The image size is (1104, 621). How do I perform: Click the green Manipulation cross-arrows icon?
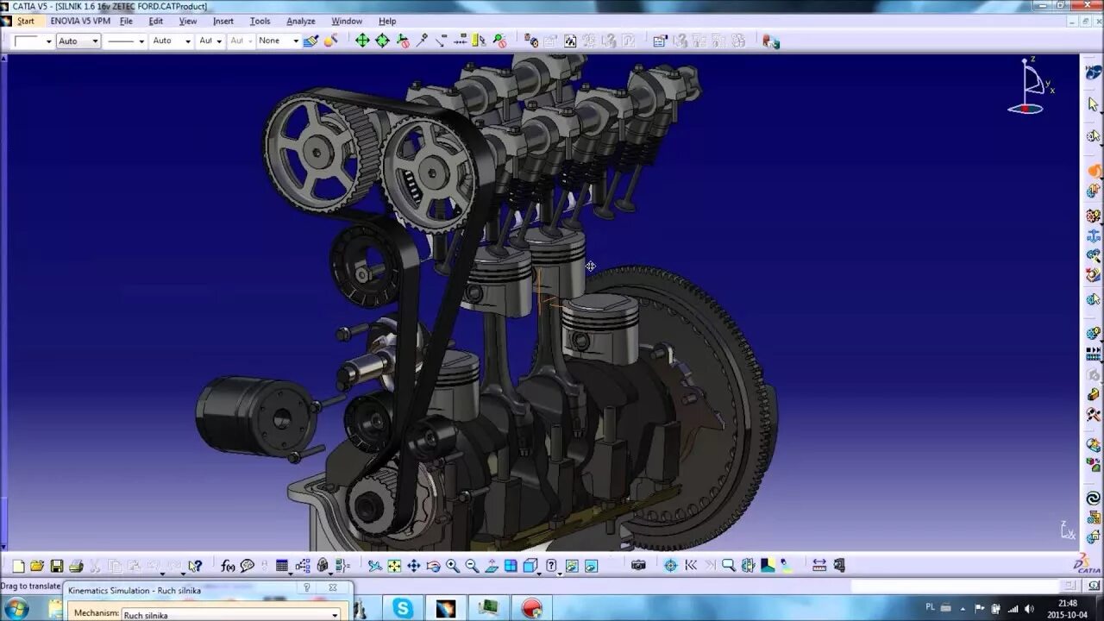click(362, 41)
